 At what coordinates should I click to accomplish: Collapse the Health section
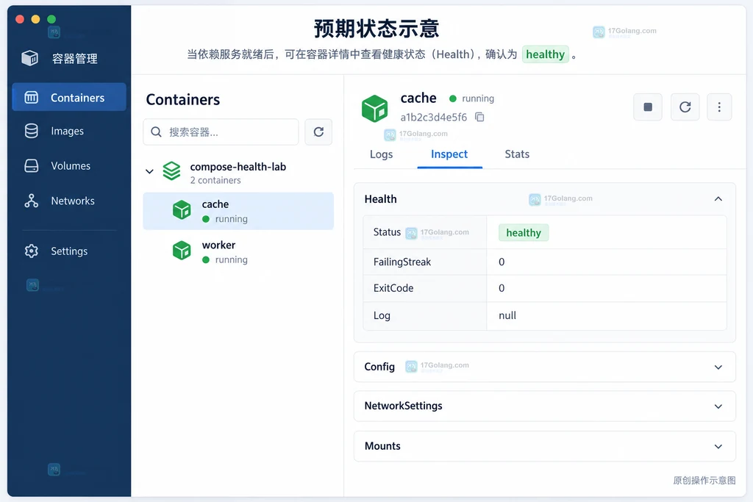pyautogui.click(x=718, y=199)
